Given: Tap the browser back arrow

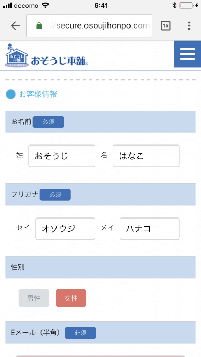Looking at the screenshot, I should tap(15, 26).
